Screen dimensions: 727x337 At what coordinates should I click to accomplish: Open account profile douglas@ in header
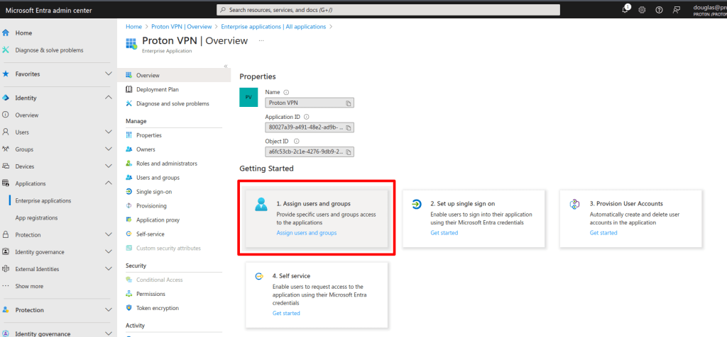[710, 10]
